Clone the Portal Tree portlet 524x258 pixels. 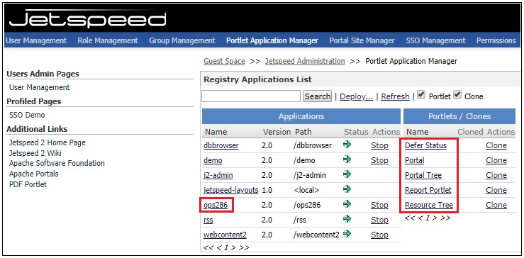(x=496, y=176)
